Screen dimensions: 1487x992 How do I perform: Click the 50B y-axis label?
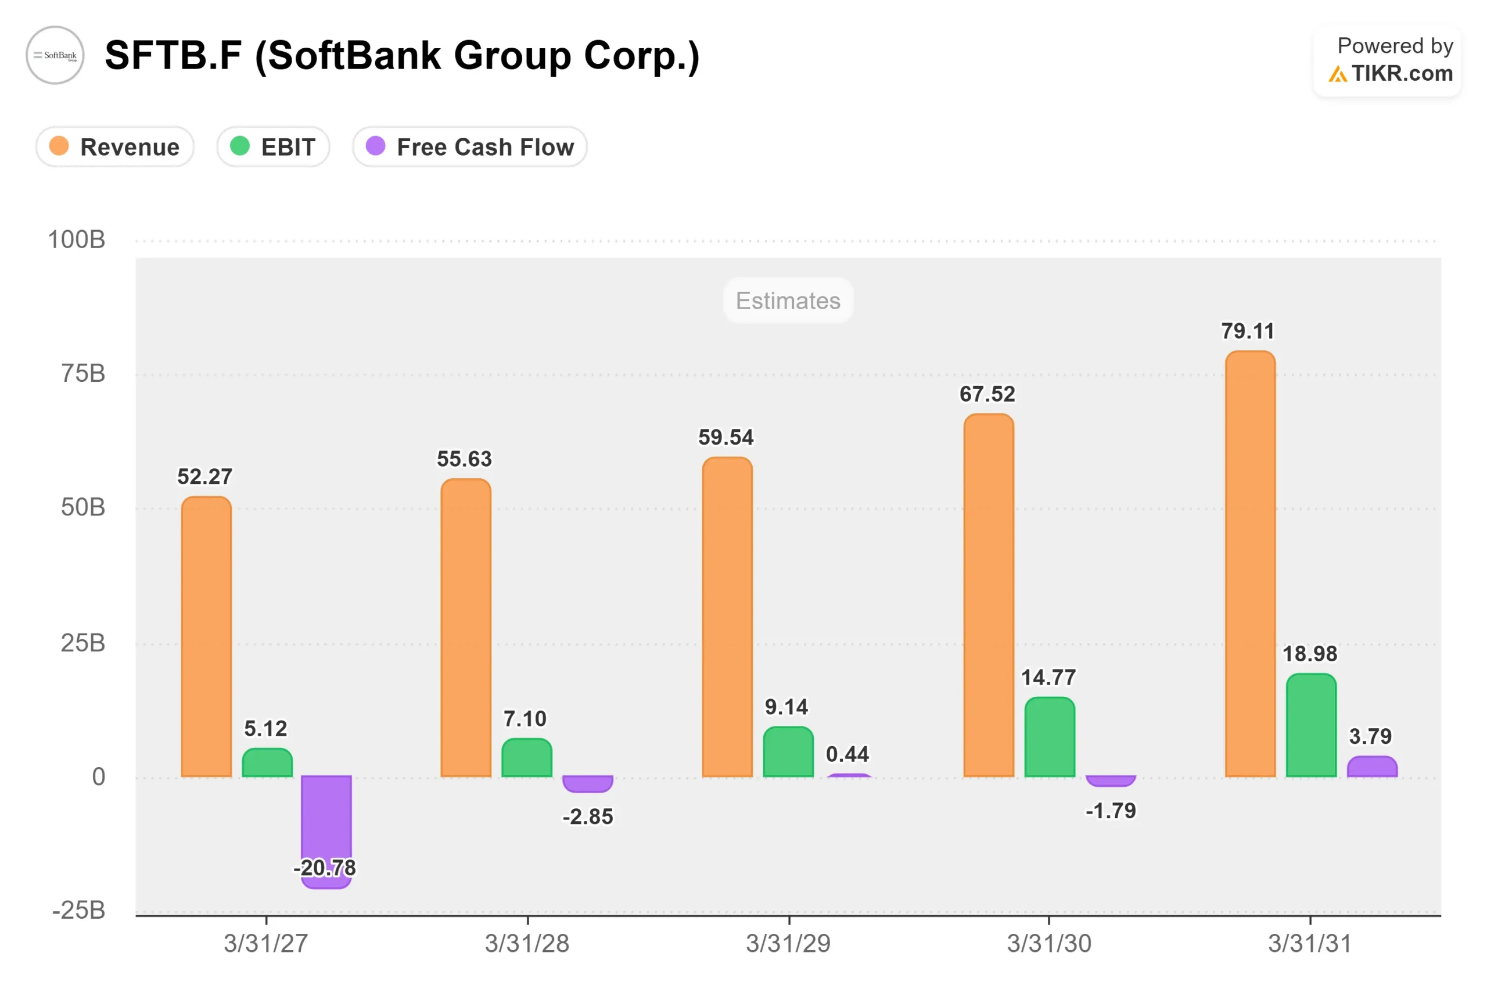pos(83,507)
